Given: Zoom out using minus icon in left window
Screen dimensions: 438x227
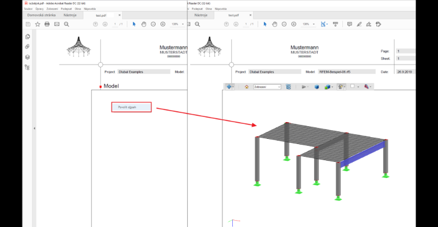Looking at the screenshot, I should (x=153, y=24).
